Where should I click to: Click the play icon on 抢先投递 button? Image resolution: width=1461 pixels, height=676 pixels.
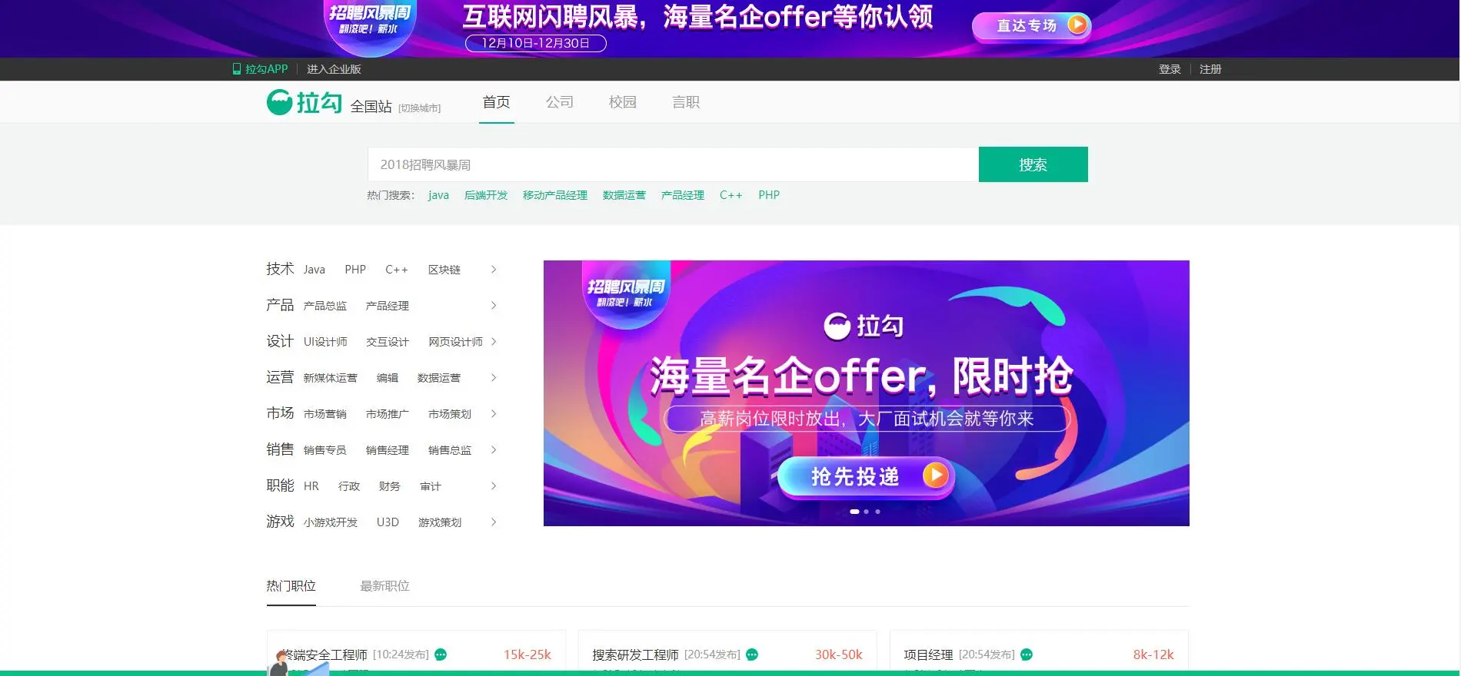click(935, 476)
